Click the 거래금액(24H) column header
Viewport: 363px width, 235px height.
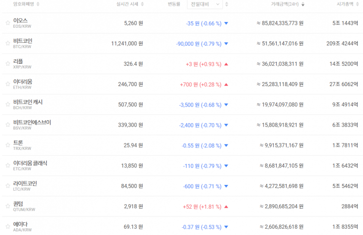click(285, 4)
